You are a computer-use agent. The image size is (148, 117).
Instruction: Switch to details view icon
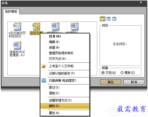(x=114, y=19)
